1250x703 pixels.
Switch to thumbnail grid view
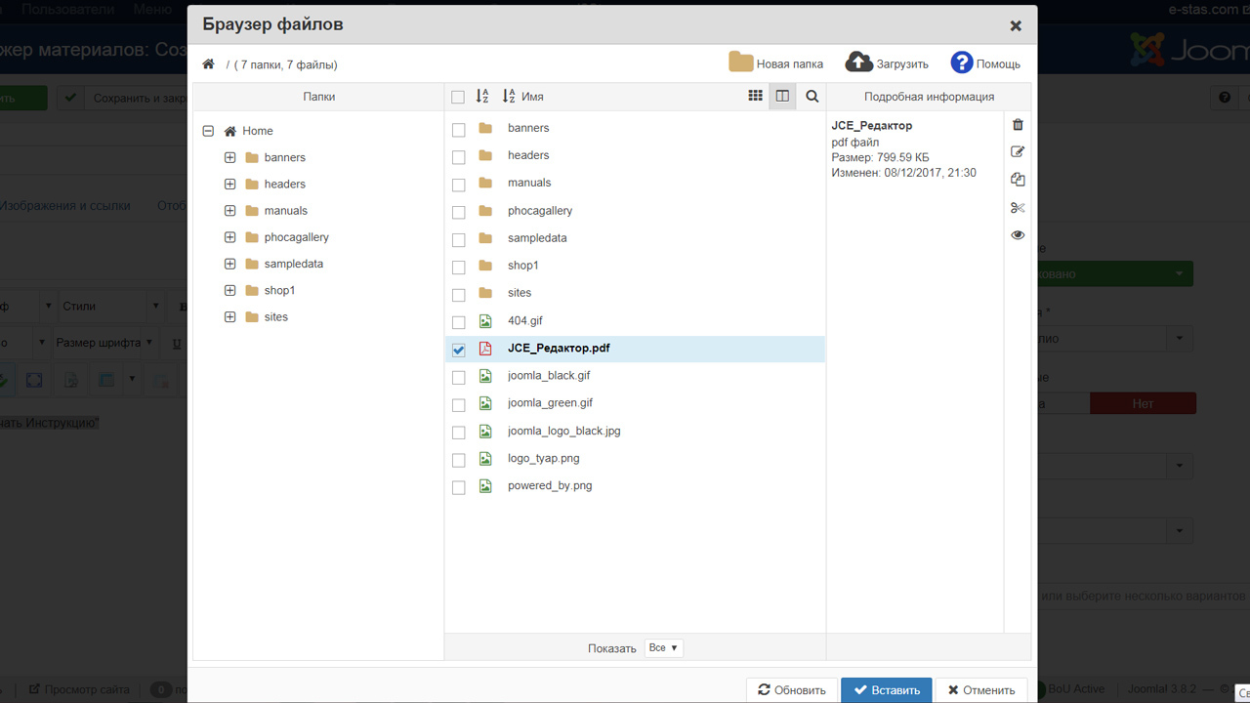[x=755, y=96]
